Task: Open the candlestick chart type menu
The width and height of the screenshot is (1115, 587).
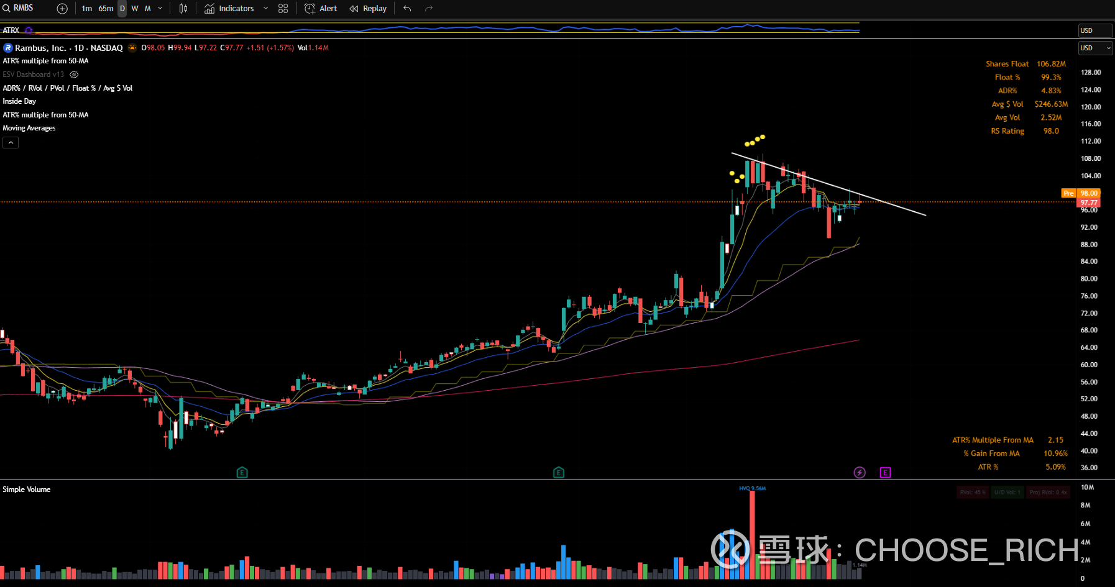Action: point(183,9)
